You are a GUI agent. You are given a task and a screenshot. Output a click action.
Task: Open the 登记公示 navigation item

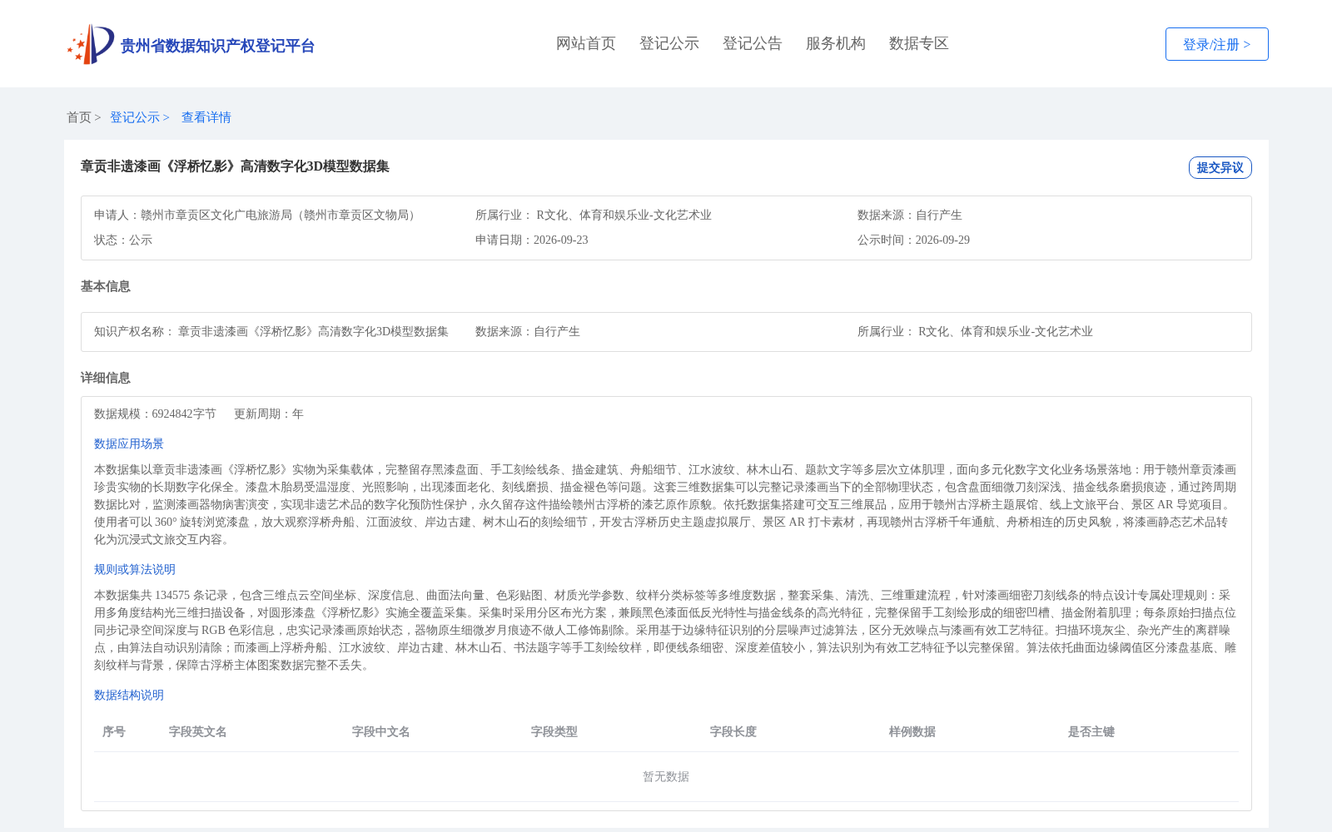pyautogui.click(x=669, y=43)
